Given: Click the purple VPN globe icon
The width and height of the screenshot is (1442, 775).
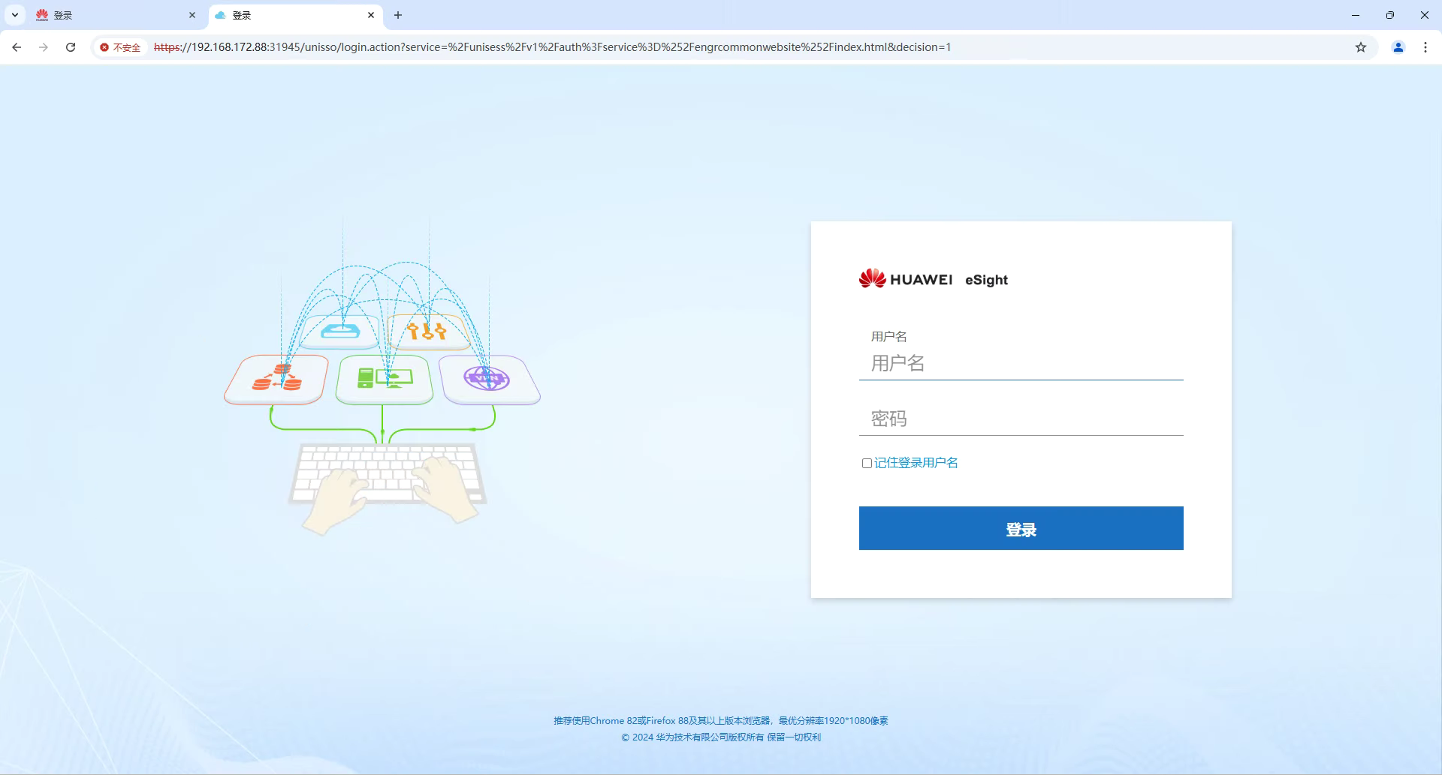Looking at the screenshot, I should (x=487, y=378).
